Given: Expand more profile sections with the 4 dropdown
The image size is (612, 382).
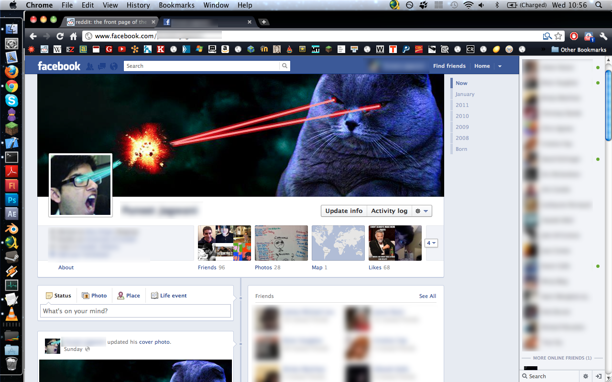Looking at the screenshot, I should coord(431,243).
